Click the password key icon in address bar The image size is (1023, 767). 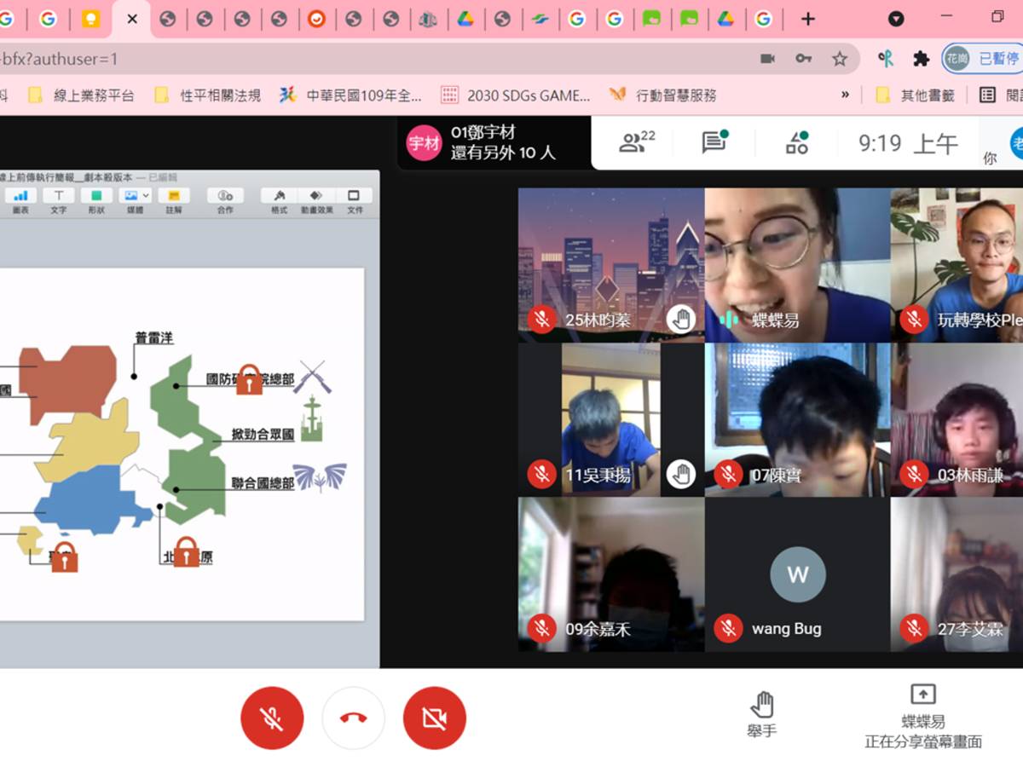(803, 59)
